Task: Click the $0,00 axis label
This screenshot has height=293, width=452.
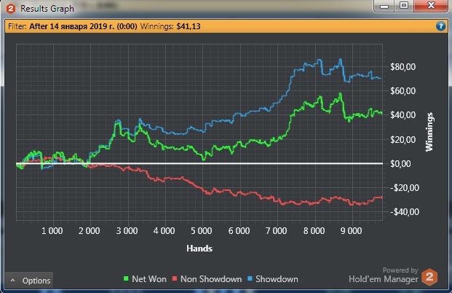Action: (x=400, y=164)
